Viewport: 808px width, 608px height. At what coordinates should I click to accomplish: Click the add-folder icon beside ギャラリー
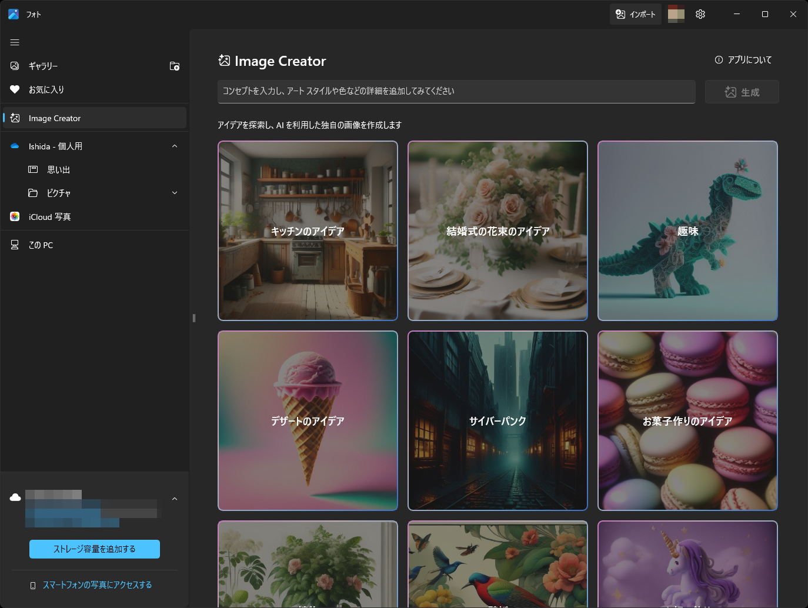174,66
